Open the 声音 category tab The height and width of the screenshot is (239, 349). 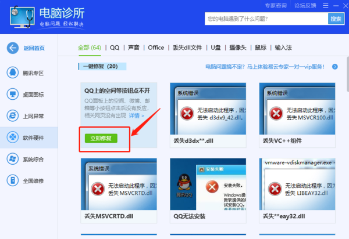(134, 48)
